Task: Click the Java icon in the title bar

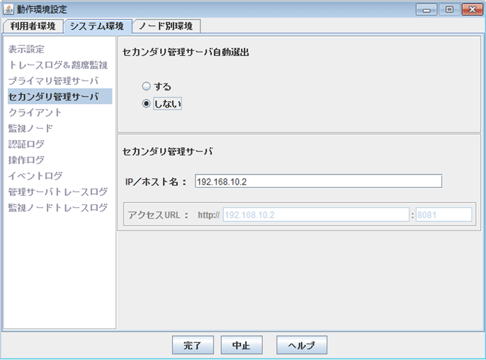Action: pyautogui.click(x=9, y=9)
